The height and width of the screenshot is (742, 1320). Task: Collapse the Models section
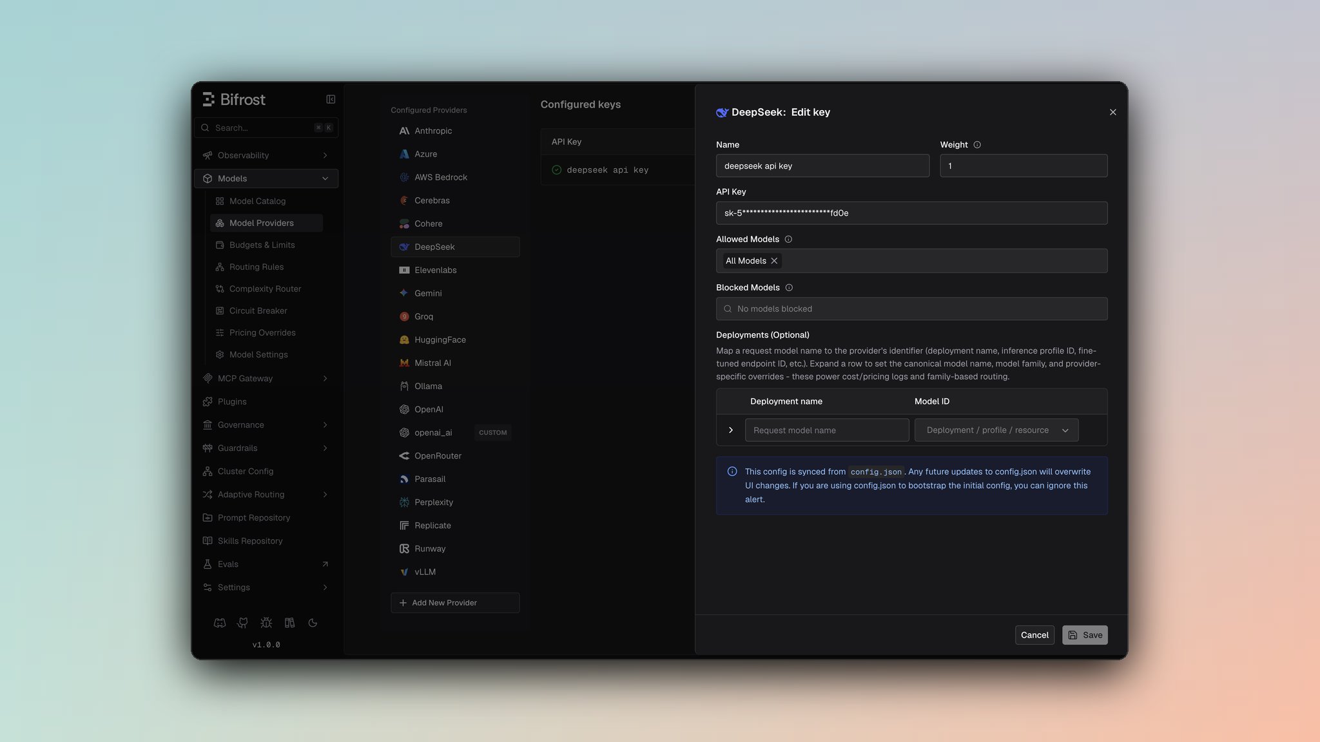coord(266,178)
